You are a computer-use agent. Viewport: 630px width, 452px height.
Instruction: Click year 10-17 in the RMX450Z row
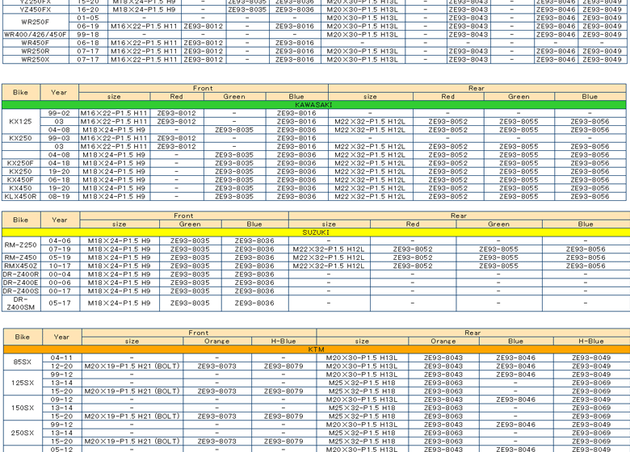coord(61,266)
